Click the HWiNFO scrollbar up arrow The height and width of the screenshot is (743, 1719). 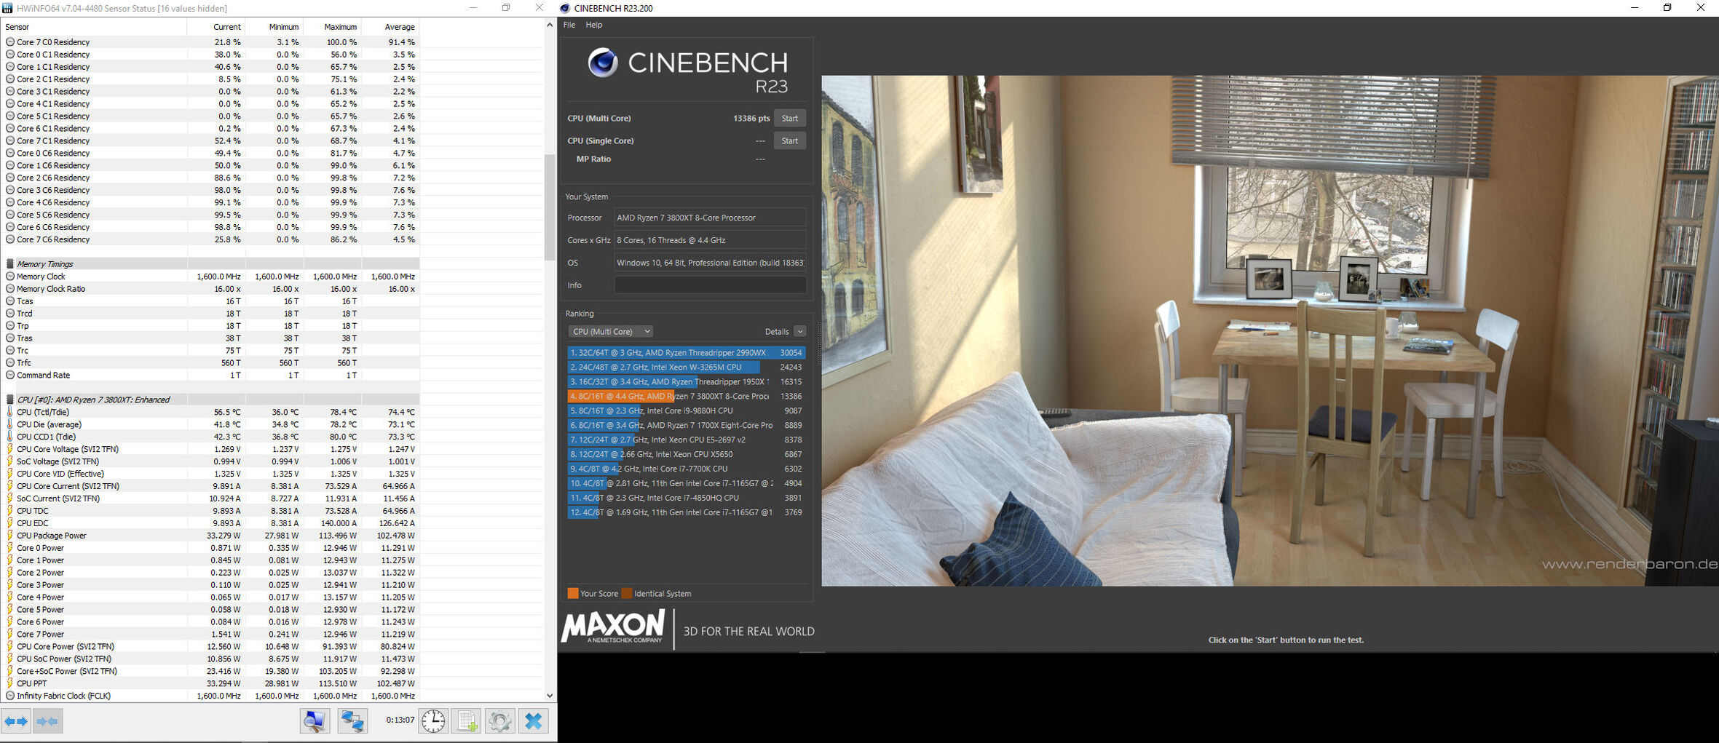click(x=550, y=25)
